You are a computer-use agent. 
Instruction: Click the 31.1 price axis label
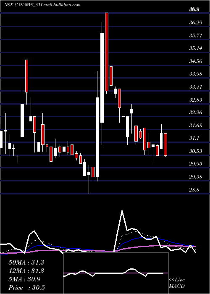194,138
